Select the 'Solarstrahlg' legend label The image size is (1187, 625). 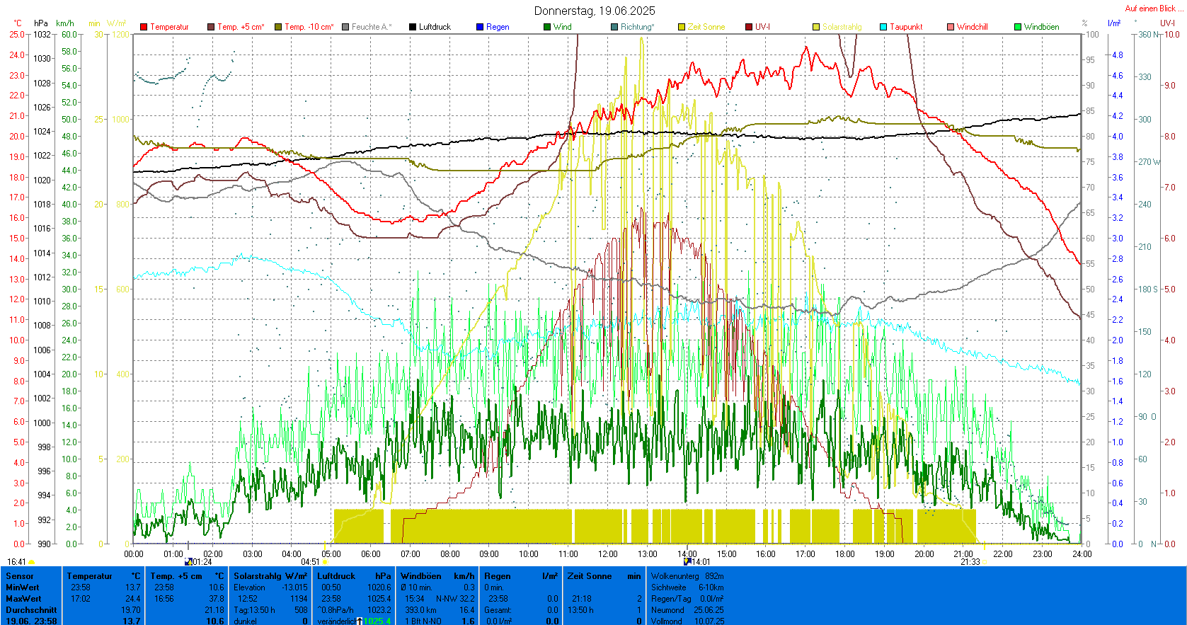pyautogui.click(x=842, y=27)
